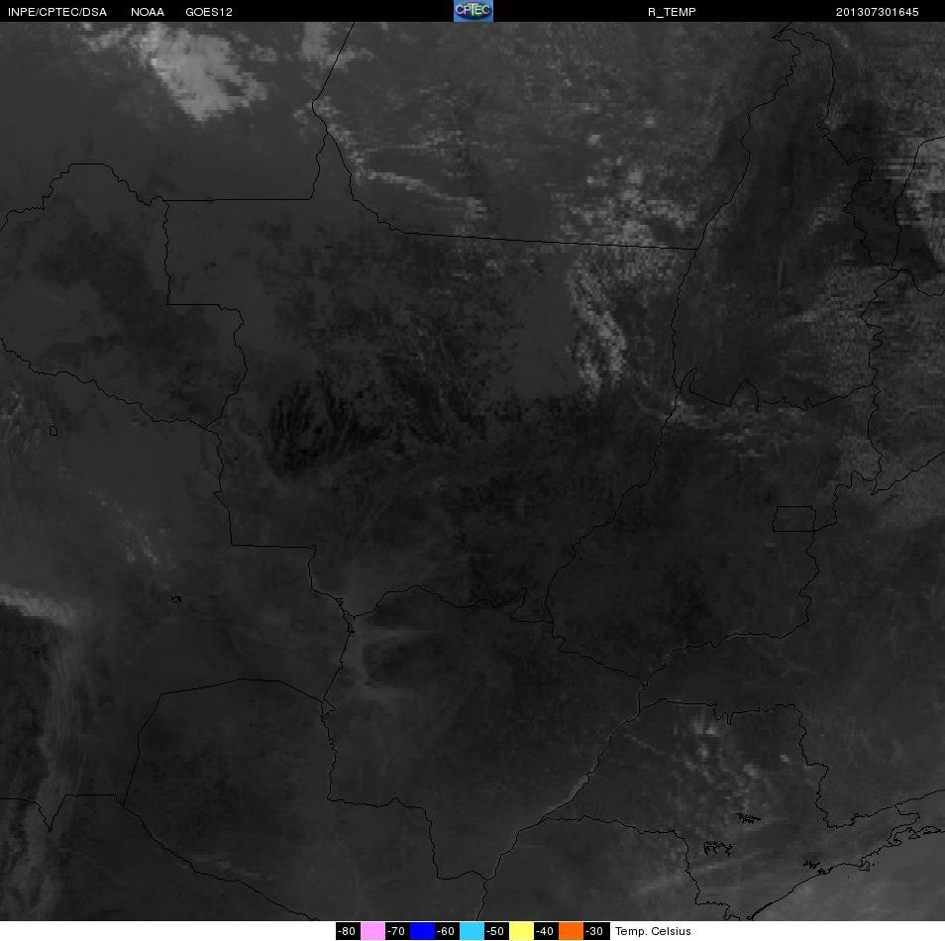Screen dimensions: 945x941
Task: Click the R_TEMP product label
Action: point(672,12)
